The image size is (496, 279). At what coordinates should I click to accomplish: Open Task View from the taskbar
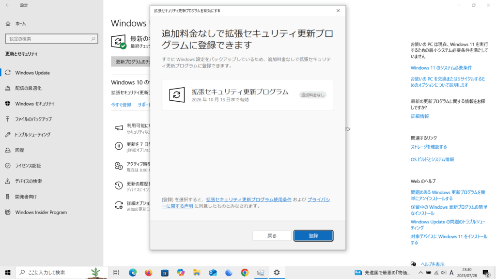point(116,272)
